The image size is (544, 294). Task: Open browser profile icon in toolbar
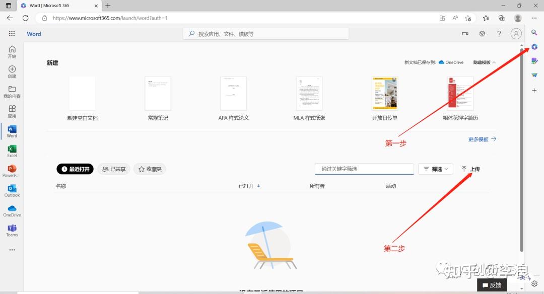click(518, 18)
